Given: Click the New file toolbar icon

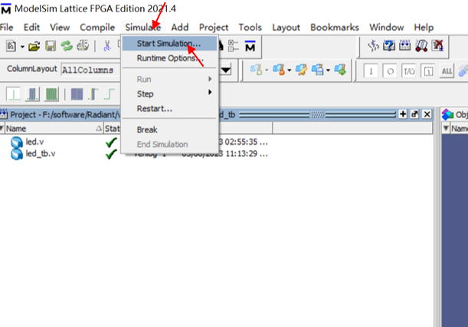Looking at the screenshot, I should pos(11,46).
